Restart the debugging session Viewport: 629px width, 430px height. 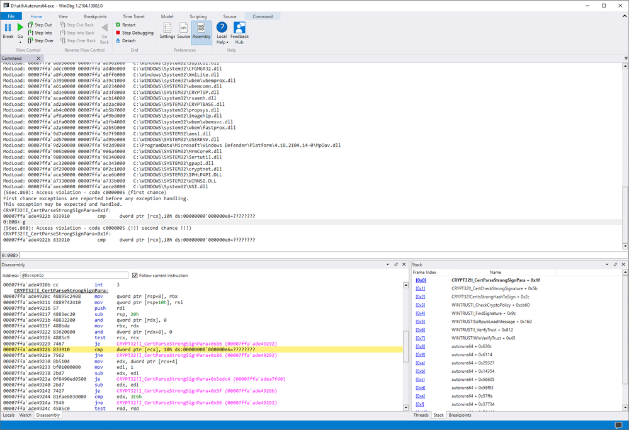(x=125, y=25)
